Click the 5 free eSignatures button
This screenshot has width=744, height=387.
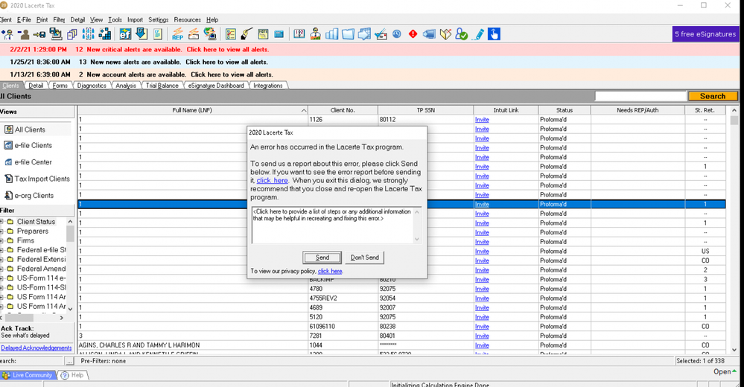(x=705, y=34)
